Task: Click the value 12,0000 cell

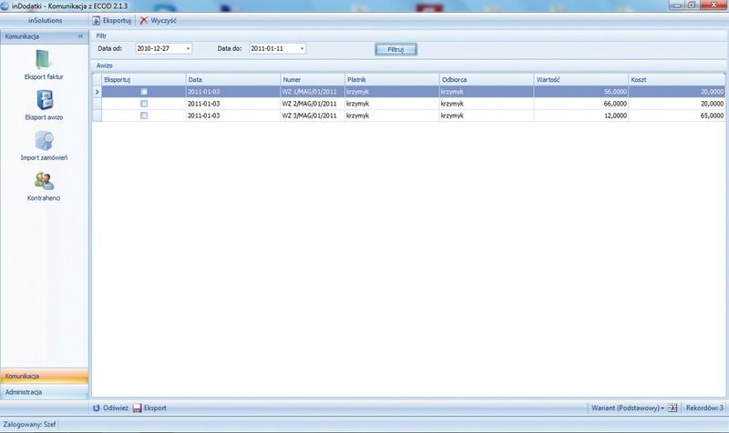Action: point(581,116)
